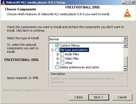Click the large VLC cone logo in header

coord(127,13)
